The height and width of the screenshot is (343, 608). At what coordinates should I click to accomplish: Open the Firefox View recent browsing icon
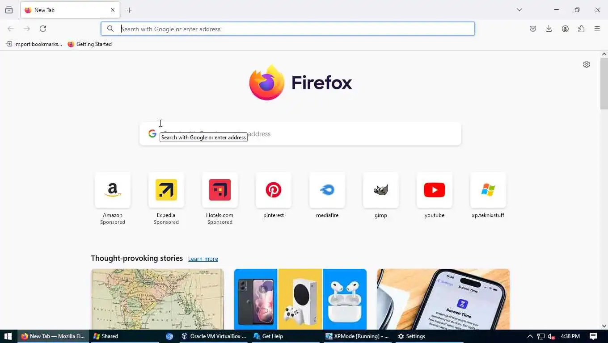tap(9, 10)
